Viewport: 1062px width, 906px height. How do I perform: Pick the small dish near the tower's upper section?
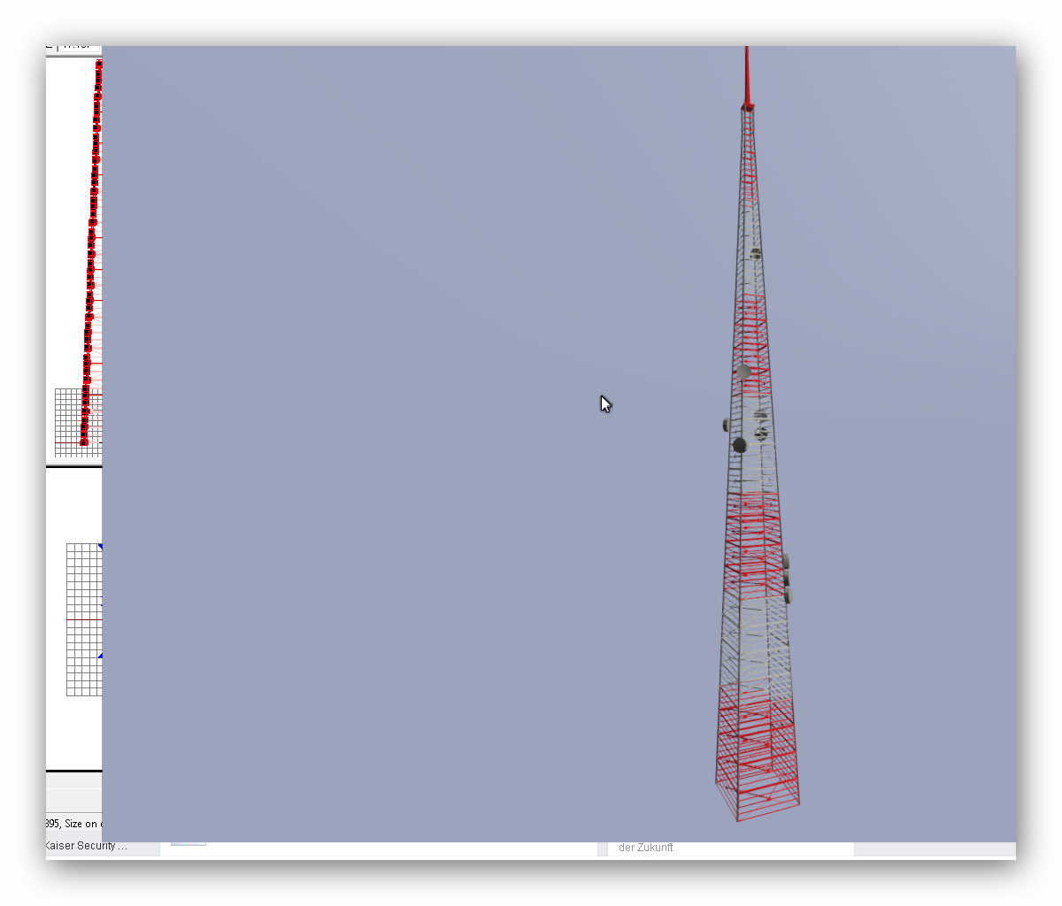(756, 254)
